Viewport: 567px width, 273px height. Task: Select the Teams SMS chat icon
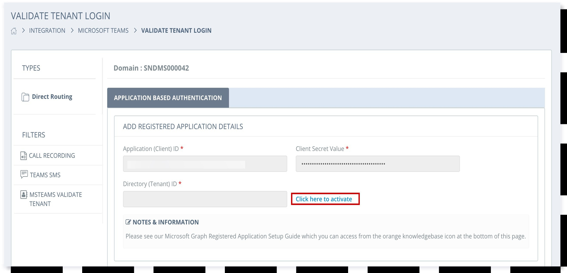pos(24,174)
